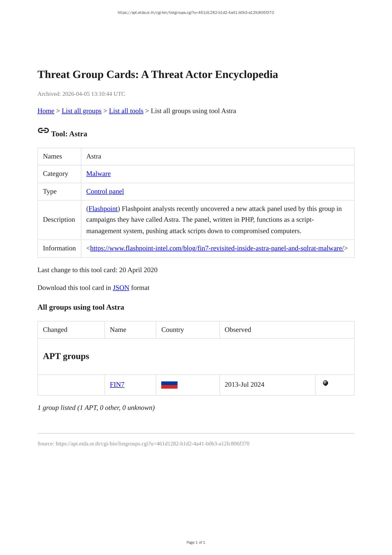Open the Home breadcrumb link
This screenshot has height=555, width=392.
[x=46, y=111]
